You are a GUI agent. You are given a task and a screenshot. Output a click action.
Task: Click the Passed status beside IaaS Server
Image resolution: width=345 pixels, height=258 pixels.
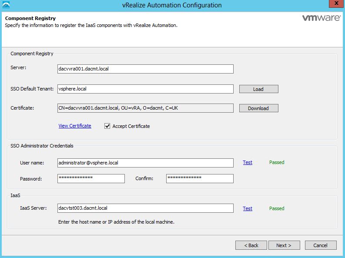pyautogui.click(x=277, y=208)
